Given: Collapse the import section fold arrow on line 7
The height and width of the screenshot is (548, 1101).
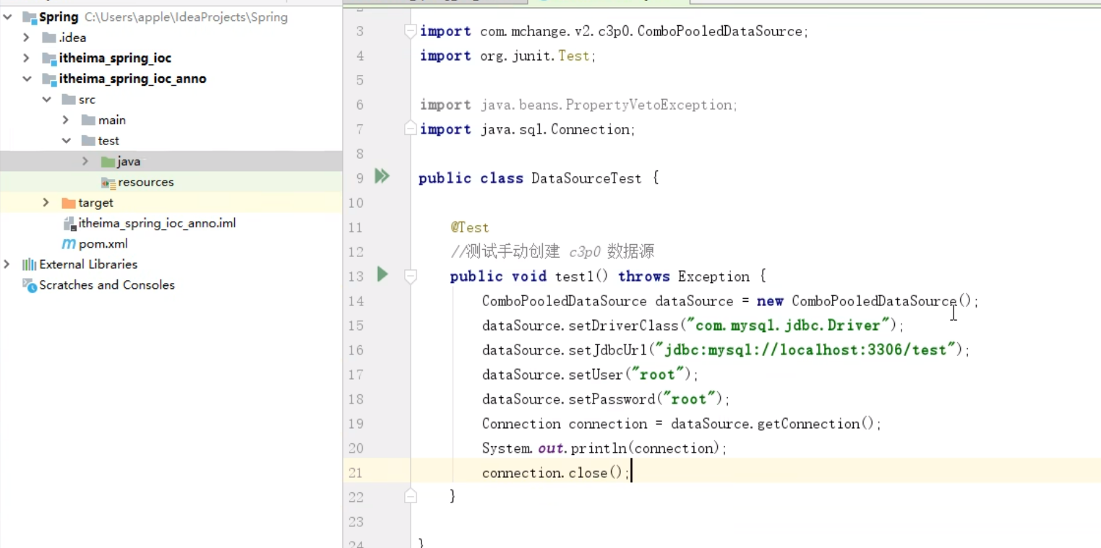Looking at the screenshot, I should click(410, 129).
